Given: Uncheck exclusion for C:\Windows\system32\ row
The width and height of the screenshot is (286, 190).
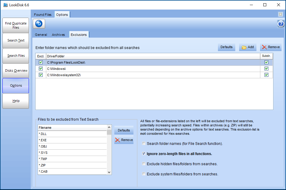Looking at the screenshot, I should (41, 75).
